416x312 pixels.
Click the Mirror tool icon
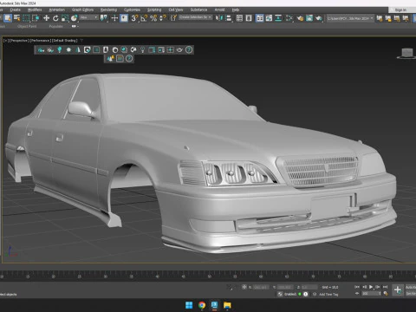[219, 18]
